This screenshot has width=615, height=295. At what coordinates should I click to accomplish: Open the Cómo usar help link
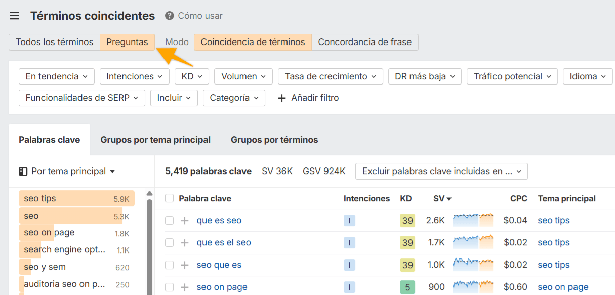[x=200, y=16]
